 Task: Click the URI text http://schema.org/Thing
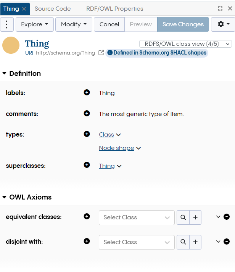pos(65,53)
